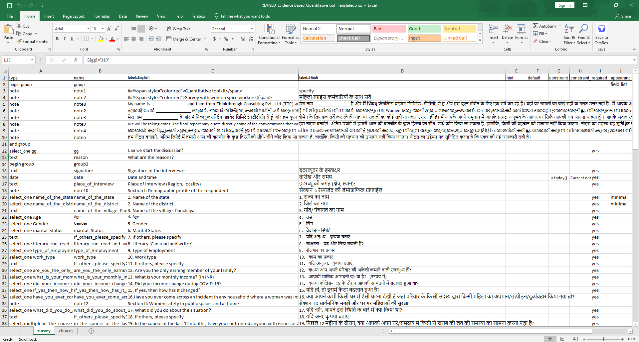Align text left
Viewport: 639px width, 342px height.
(126, 39)
